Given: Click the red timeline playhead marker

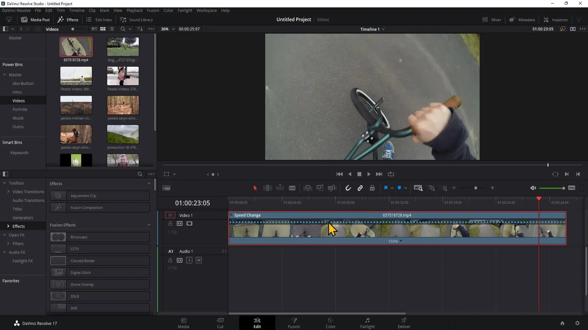Looking at the screenshot, I should [539, 199].
